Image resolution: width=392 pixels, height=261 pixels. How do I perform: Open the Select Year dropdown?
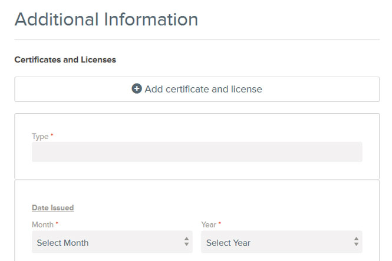[282, 242]
